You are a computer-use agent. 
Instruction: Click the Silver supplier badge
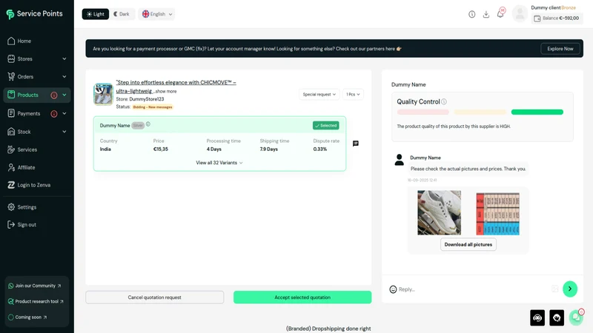(x=138, y=125)
